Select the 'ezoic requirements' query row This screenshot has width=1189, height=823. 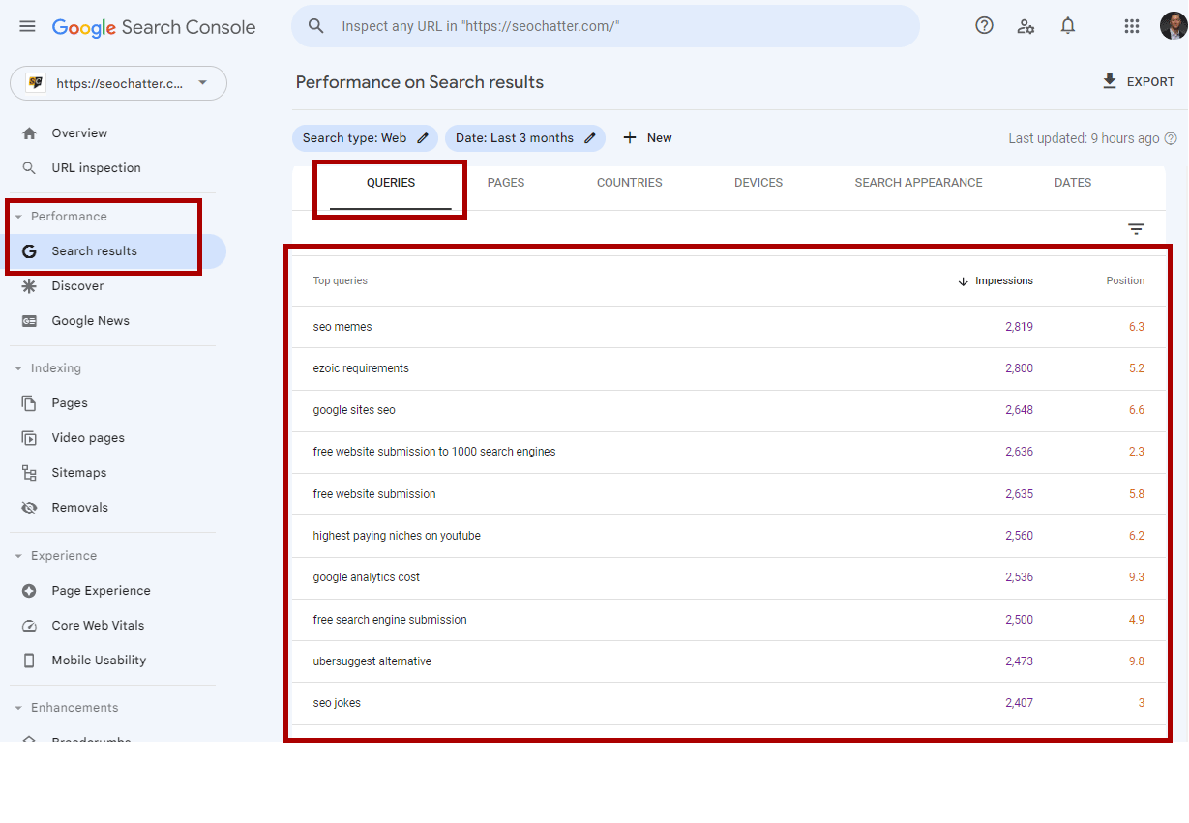[729, 368]
